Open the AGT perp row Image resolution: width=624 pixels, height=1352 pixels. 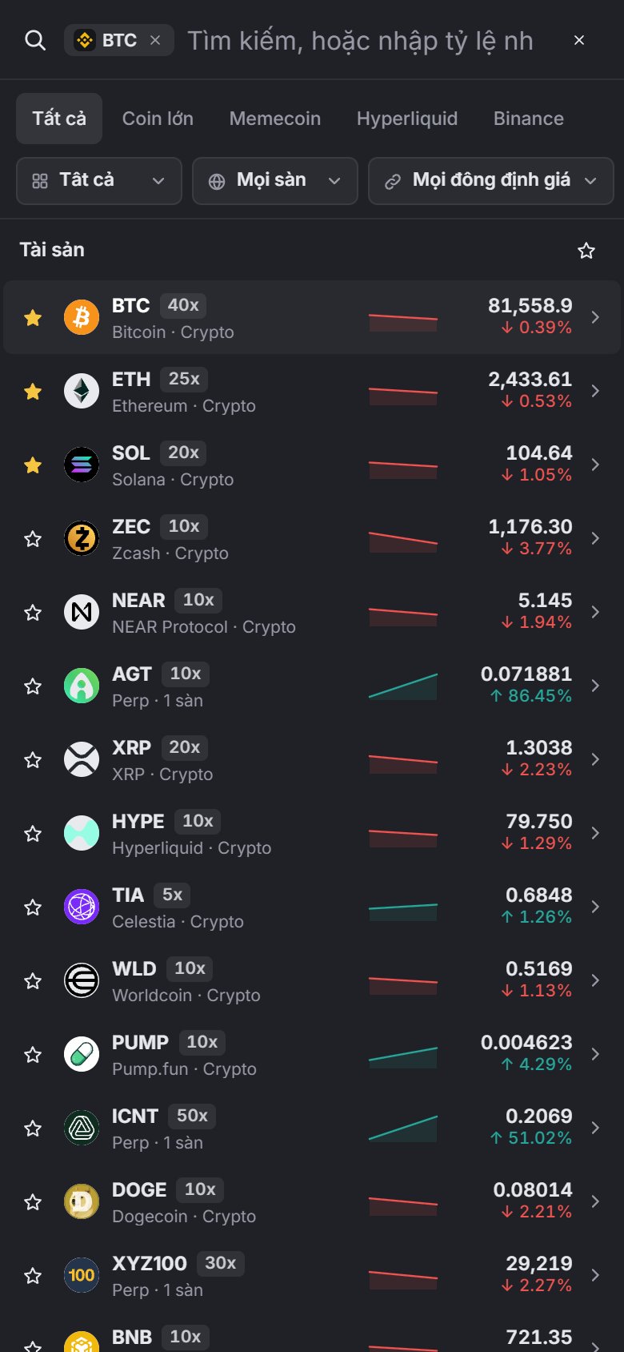pyautogui.click(x=312, y=686)
